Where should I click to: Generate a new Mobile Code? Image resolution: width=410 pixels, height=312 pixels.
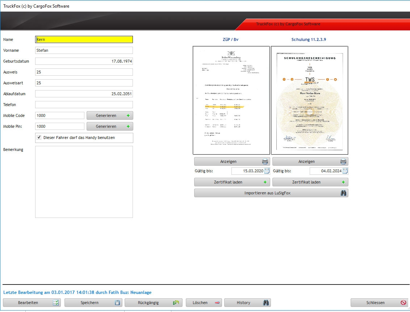(x=110, y=115)
